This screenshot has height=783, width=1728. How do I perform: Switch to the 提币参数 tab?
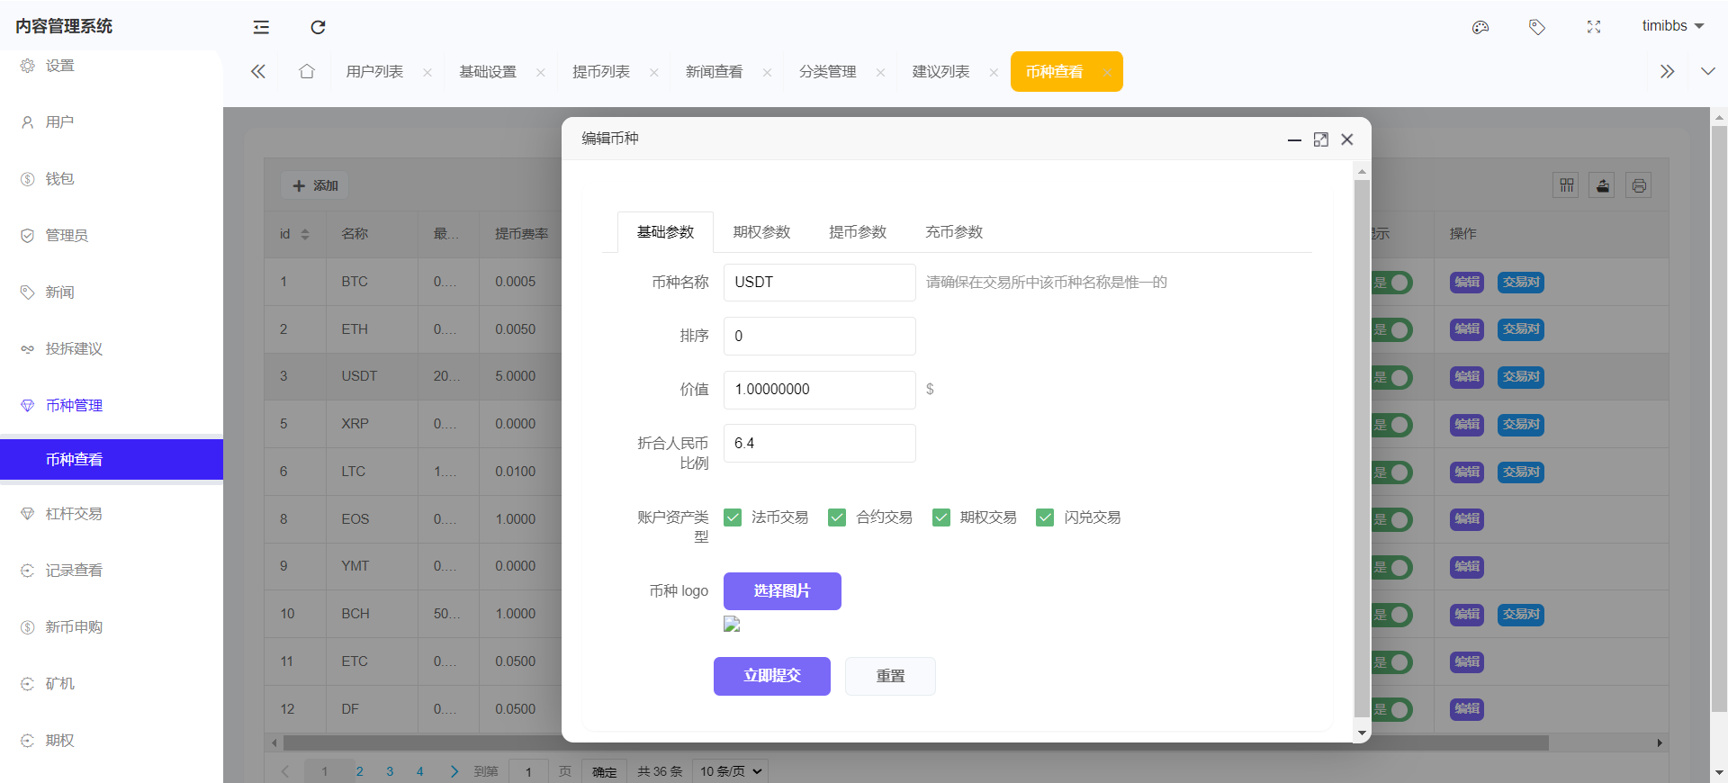click(858, 232)
